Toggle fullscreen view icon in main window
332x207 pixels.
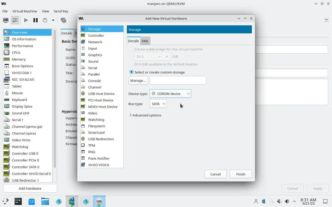[327, 20]
